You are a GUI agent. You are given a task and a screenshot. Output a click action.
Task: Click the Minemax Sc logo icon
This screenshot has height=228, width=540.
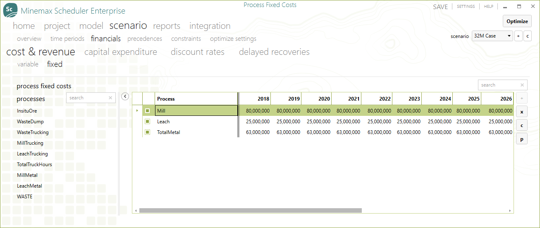10,10
